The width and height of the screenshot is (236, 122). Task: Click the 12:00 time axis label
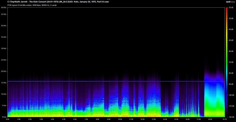point(143,119)
